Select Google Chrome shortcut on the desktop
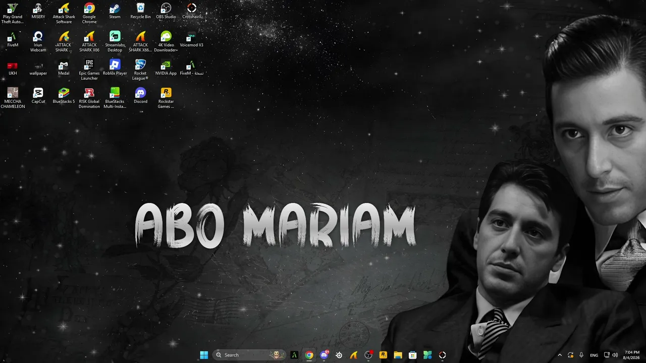The image size is (646, 363). [x=89, y=14]
